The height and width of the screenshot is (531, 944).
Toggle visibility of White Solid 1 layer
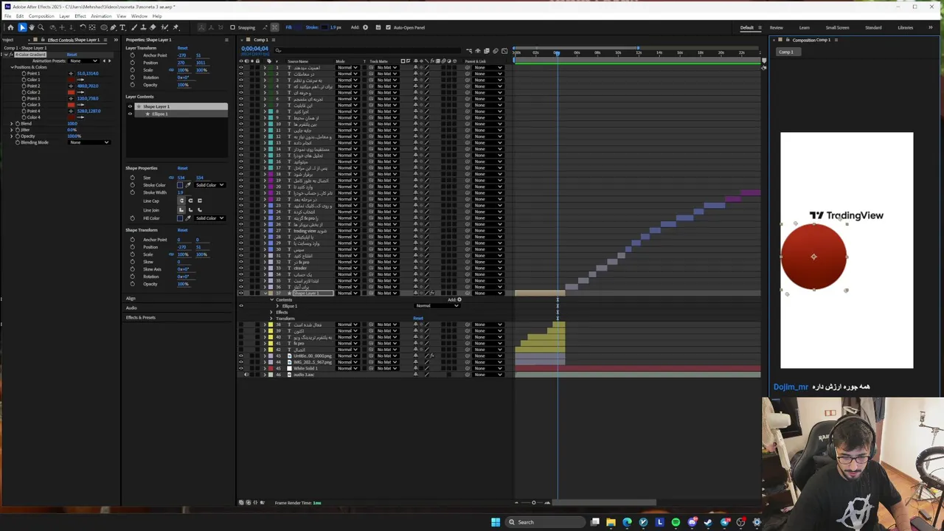(x=240, y=369)
